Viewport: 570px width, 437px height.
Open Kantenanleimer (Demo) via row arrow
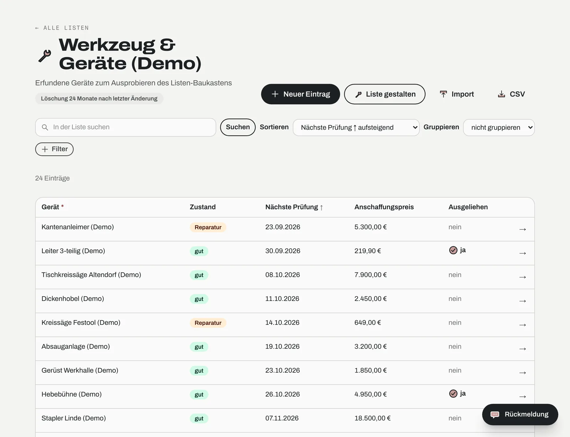[x=523, y=229]
